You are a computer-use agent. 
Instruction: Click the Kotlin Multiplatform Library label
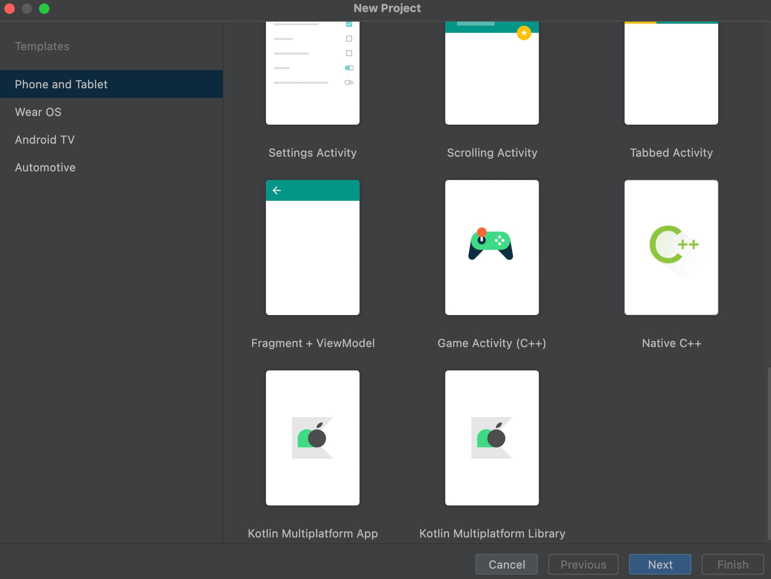click(492, 534)
